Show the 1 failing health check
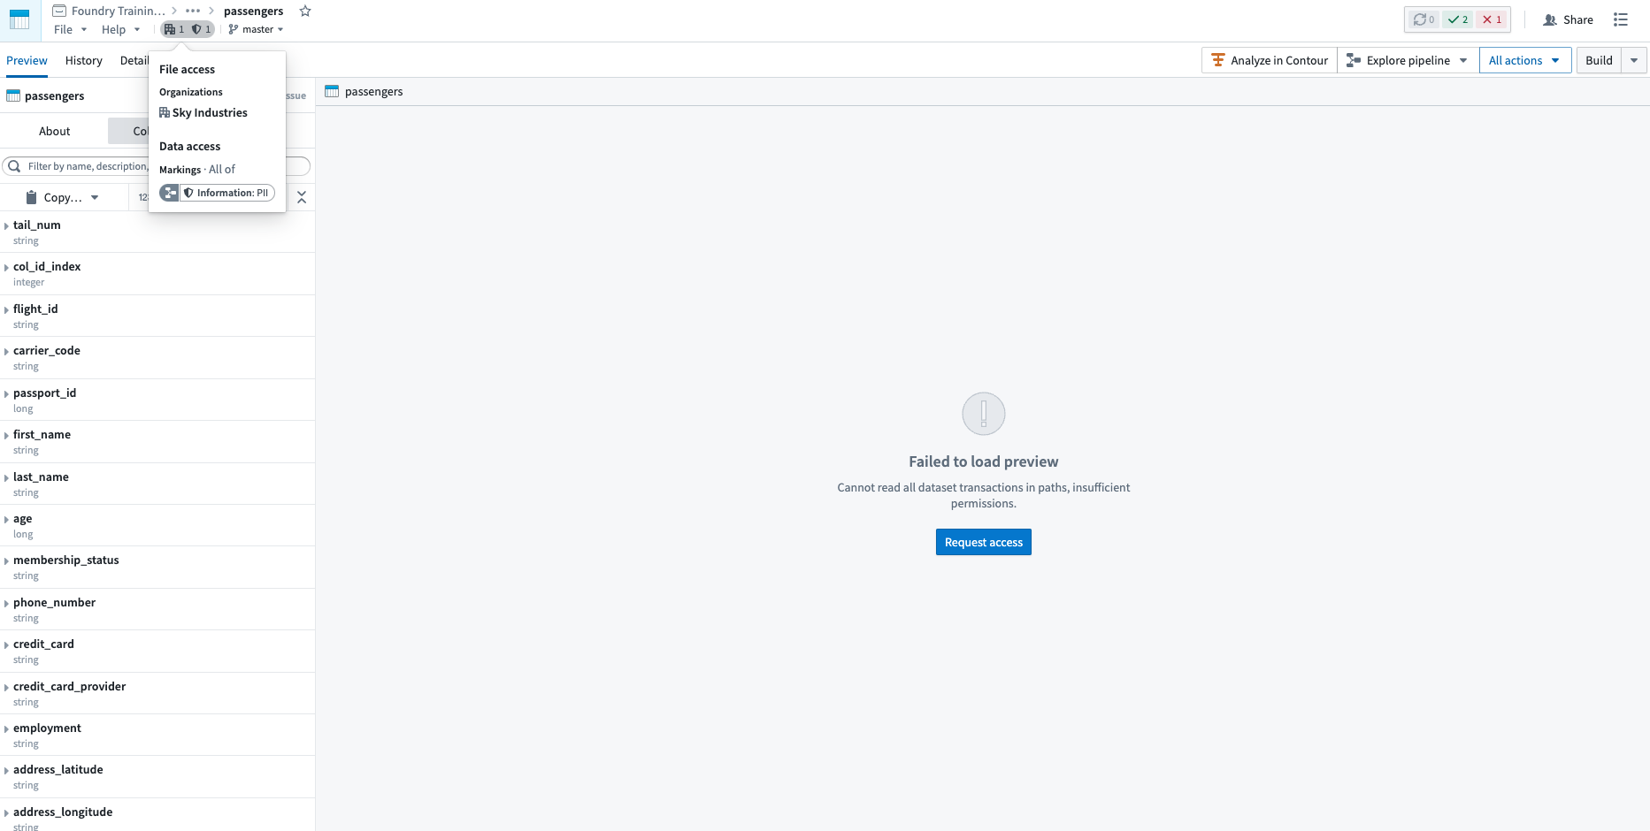 click(1492, 19)
